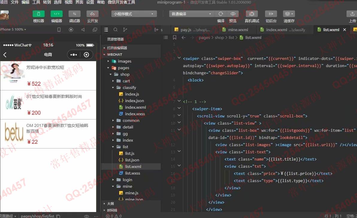Open the search icon in sidebar
The height and width of the screenshot is (218, 357).
(x=115, y=30)
